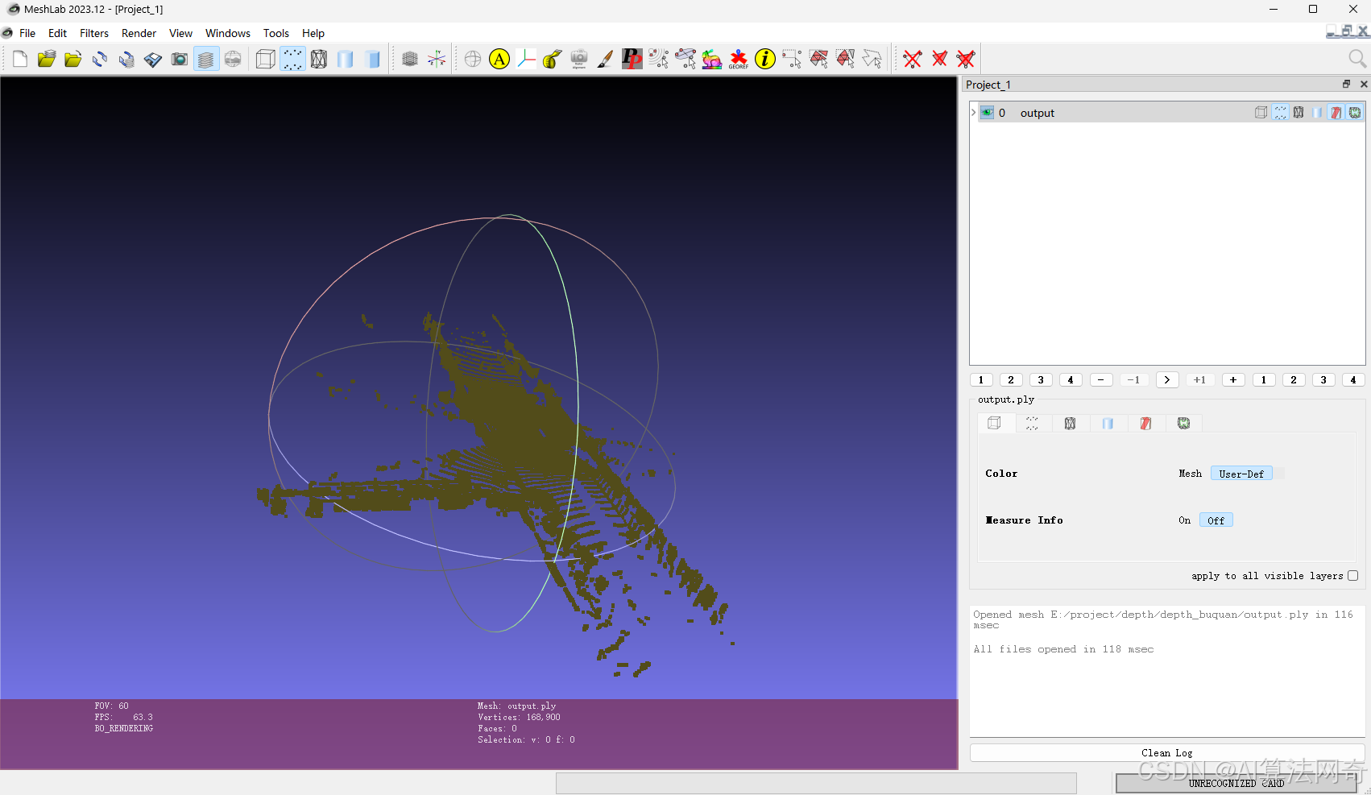The height and width of the screenshot is (795, 1371).
Task: Toggle fill solid on output layer row
Action: (1317, 113)
